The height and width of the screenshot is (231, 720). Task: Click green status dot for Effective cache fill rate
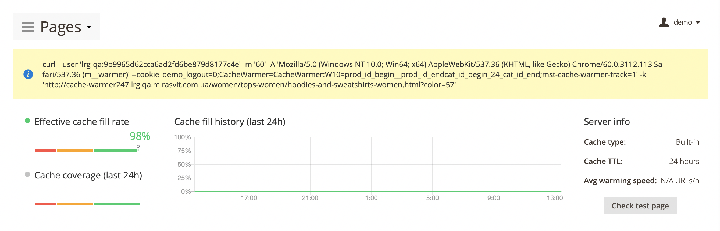pos(27,121)
